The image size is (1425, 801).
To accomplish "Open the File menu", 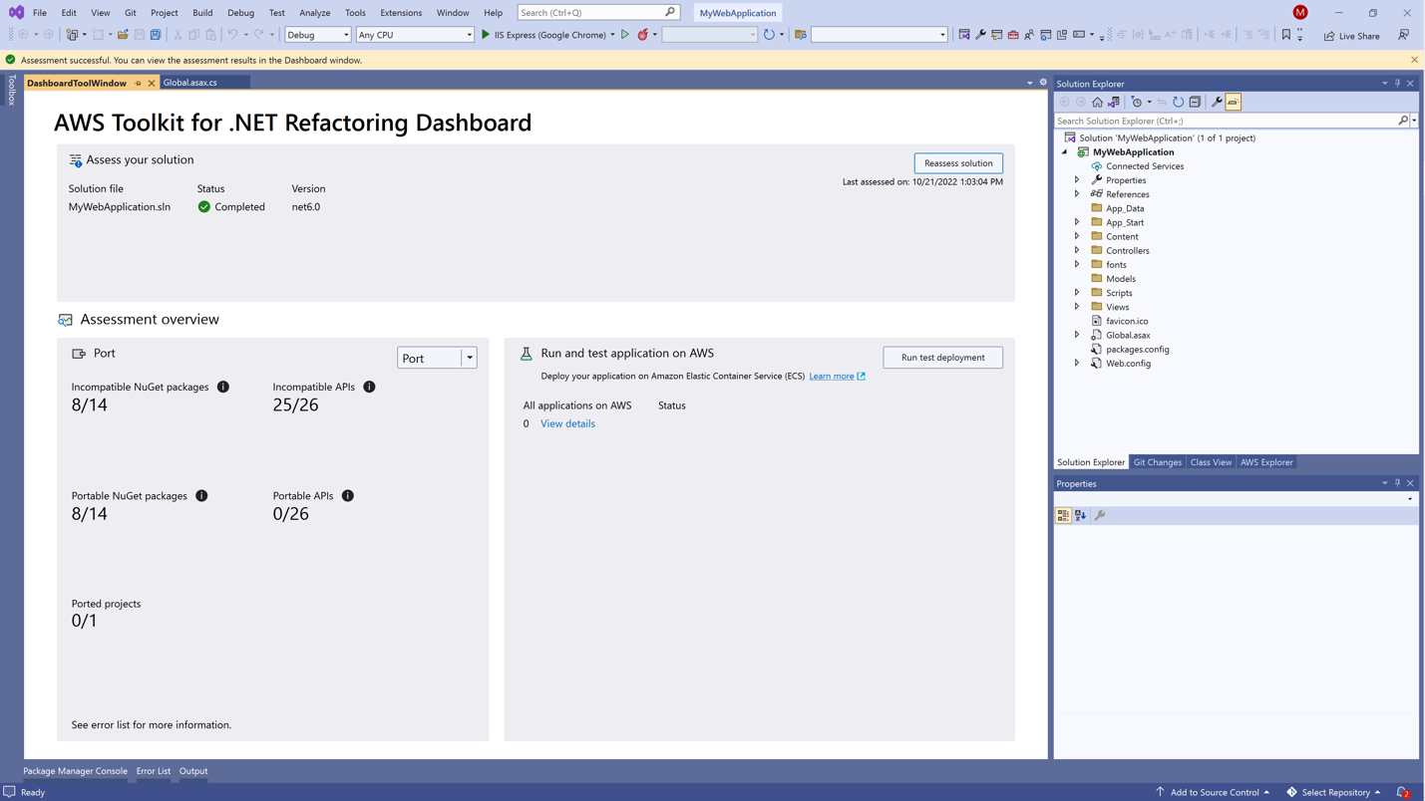I will (40, 13).
